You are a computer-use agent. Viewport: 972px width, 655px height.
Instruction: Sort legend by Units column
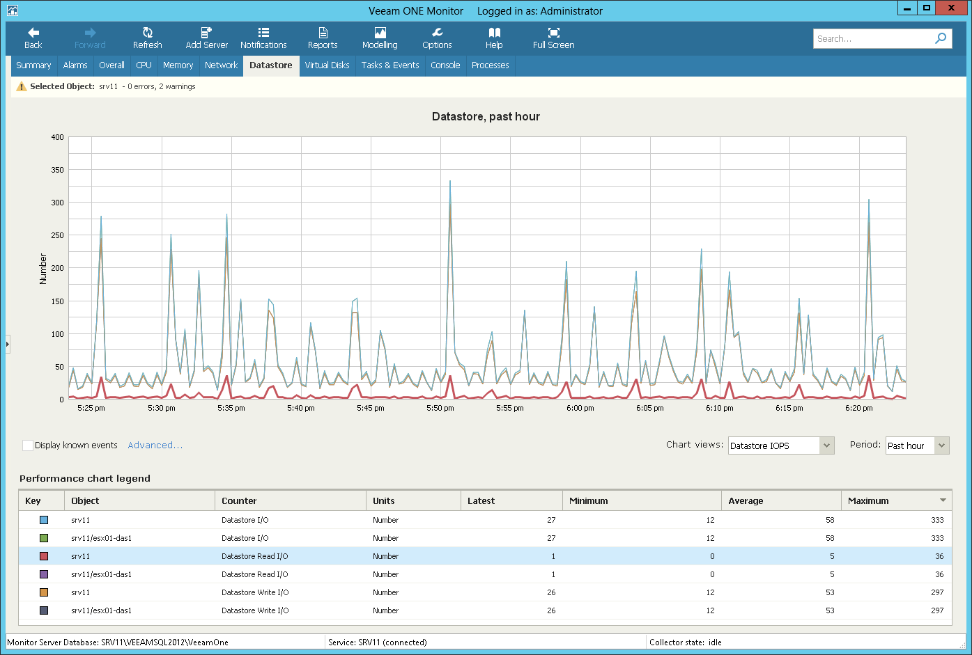point(413,500)
